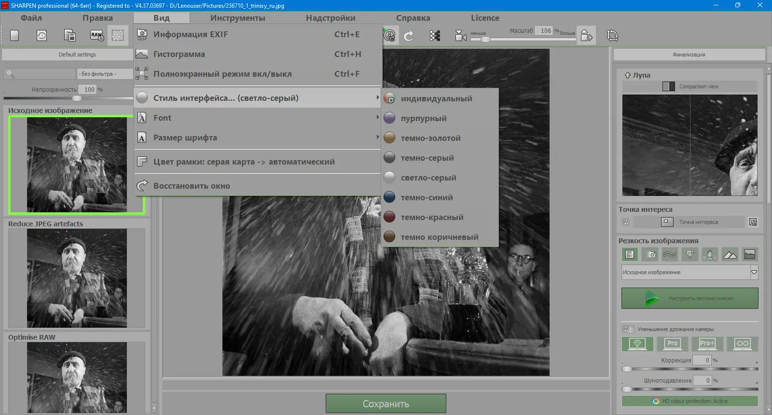Click the export box-with-arrow icon next to zoom slider
This screenshot has height=415, width=772.
pyautogui.click(x=586, y=36)
